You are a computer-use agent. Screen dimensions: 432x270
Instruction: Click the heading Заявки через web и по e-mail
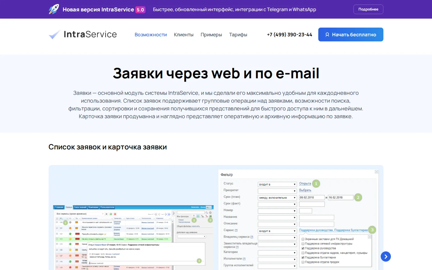pos(216,73)
